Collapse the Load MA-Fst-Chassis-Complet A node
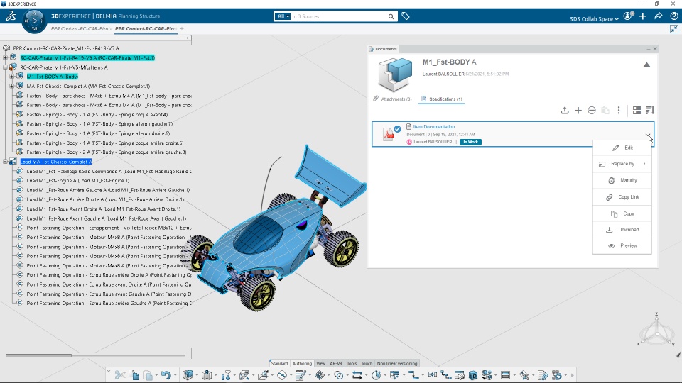Image resolution: width=682 pixels, height=383 pixels. [5, 162]
